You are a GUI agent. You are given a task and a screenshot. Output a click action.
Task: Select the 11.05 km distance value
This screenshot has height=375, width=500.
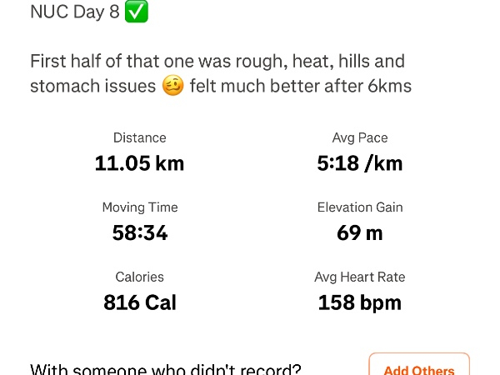tap(140, 163)
